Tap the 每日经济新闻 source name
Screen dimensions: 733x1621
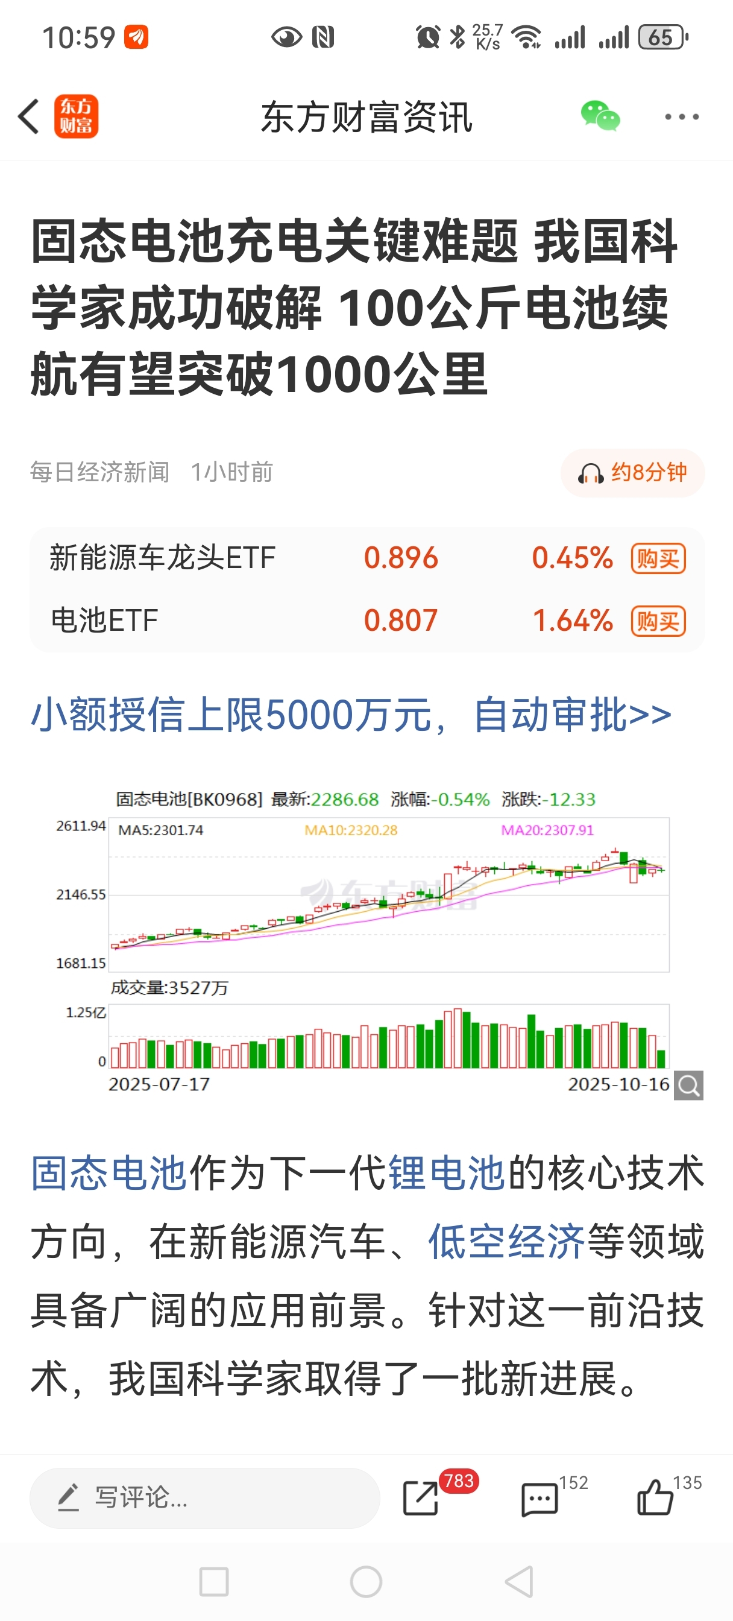tap(100, 472)
